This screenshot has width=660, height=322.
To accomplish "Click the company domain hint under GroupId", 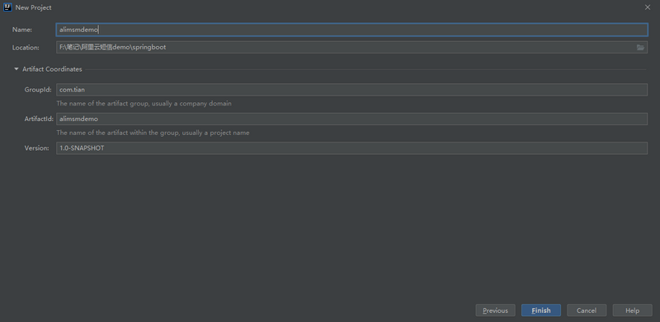I will click(144, 104).
